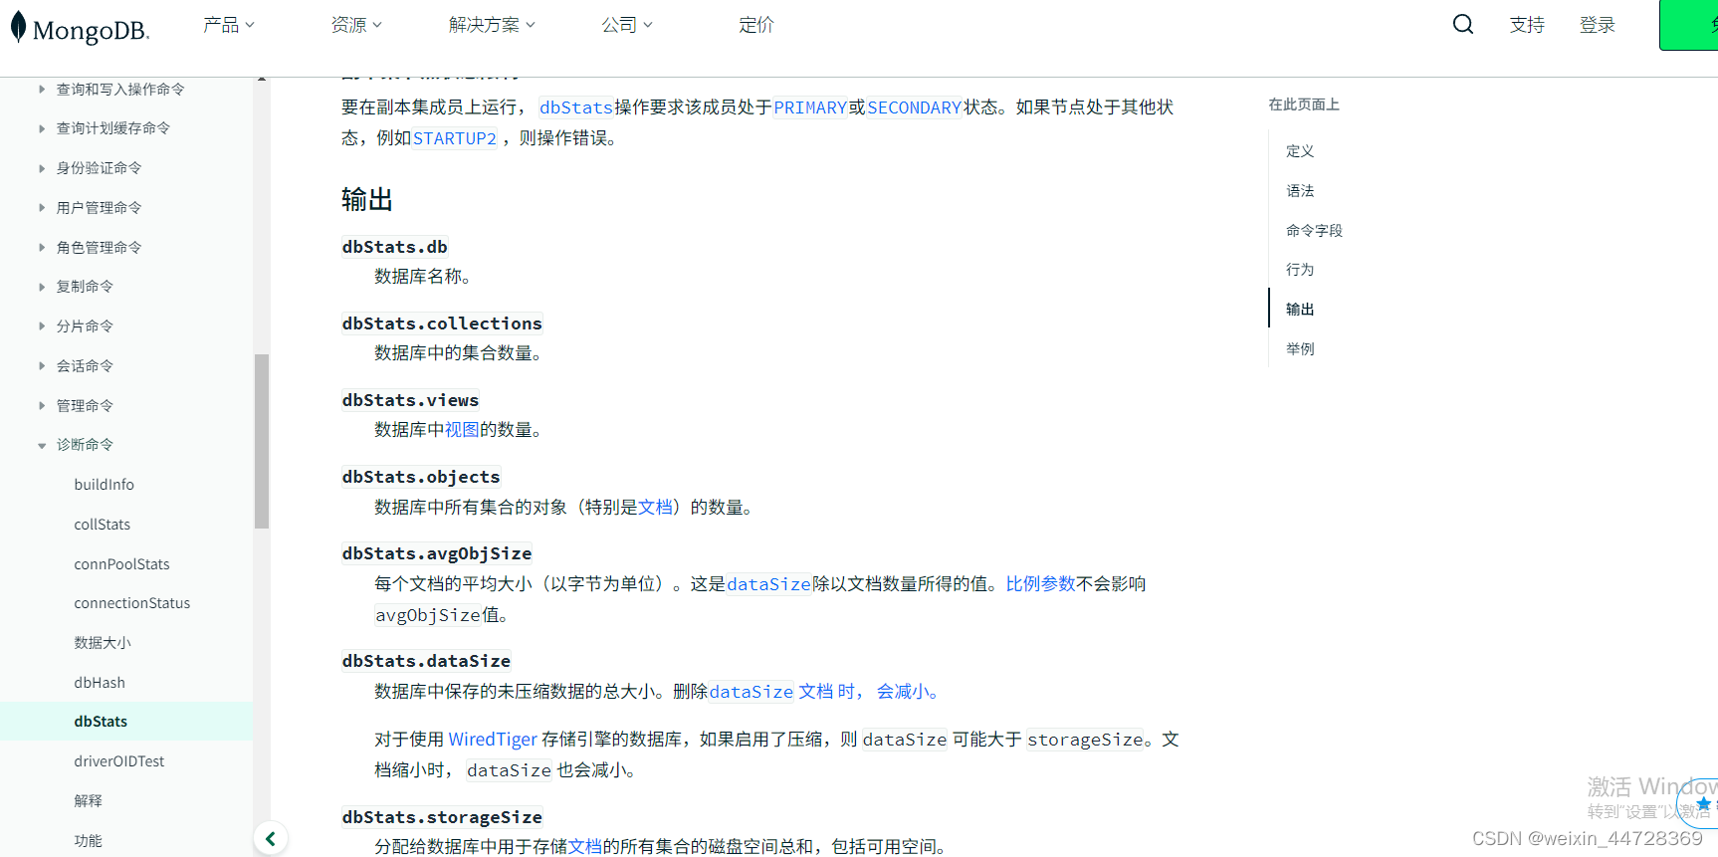Image resolution: width=1718 pixels, height=857 pixels.
Task: Click the dbStats.db field heading
Action: (x=395, y=247)
